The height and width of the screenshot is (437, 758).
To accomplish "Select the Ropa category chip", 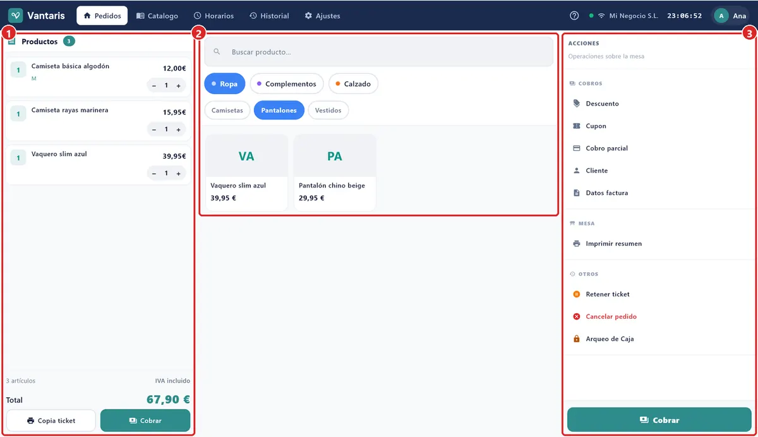I will coord(224,83).
